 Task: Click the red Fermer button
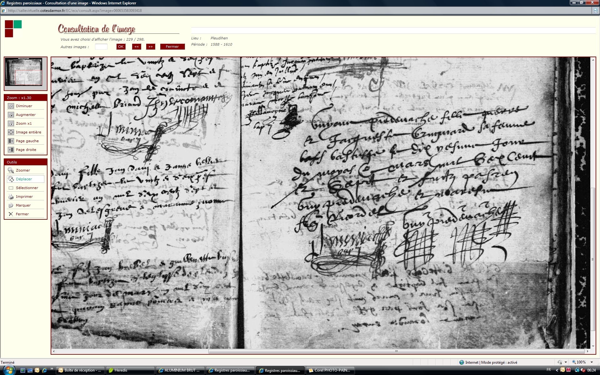tap(172, 47)
